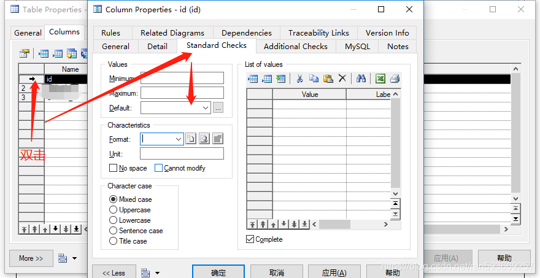Select Lowercase radio button
540x278 pixels.
point(113,220)
